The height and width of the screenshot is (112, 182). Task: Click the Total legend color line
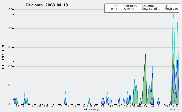[x=108, y=6]
